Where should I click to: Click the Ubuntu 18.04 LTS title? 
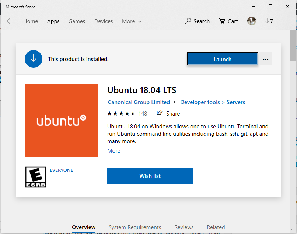pos(141,90)
